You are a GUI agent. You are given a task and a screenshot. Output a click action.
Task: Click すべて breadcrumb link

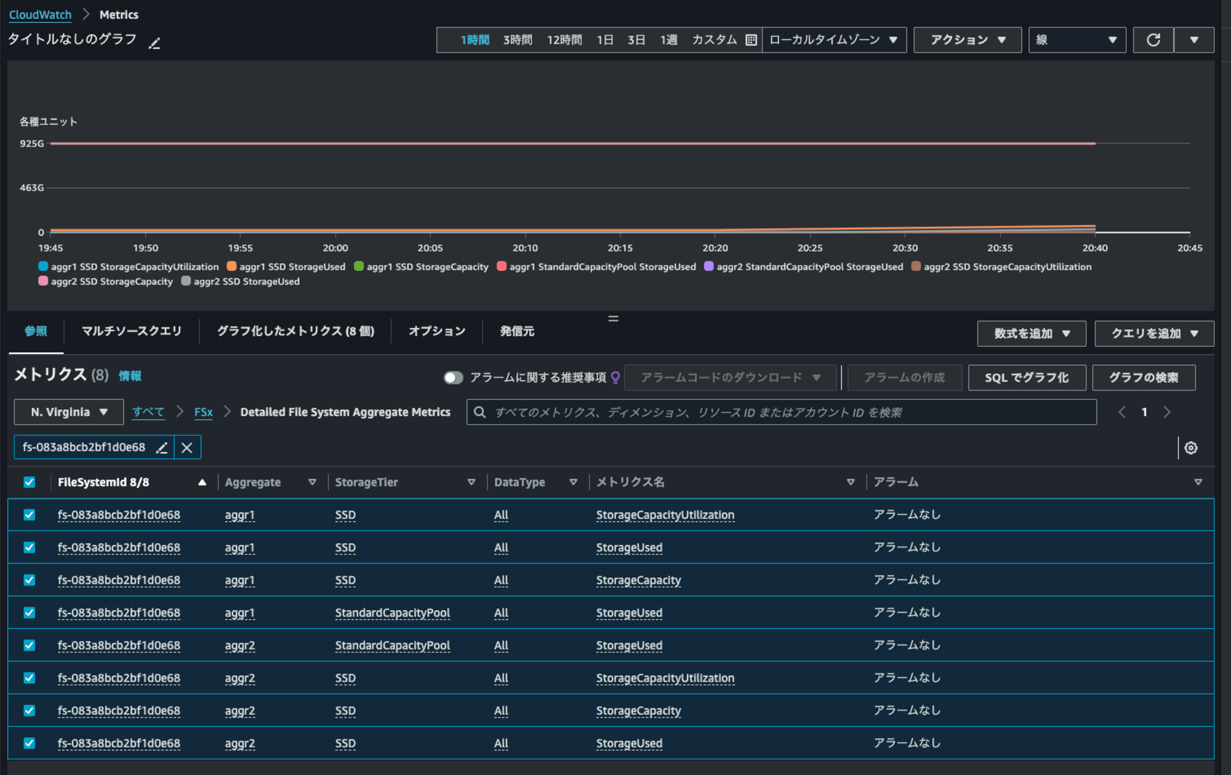click(148, 412)
